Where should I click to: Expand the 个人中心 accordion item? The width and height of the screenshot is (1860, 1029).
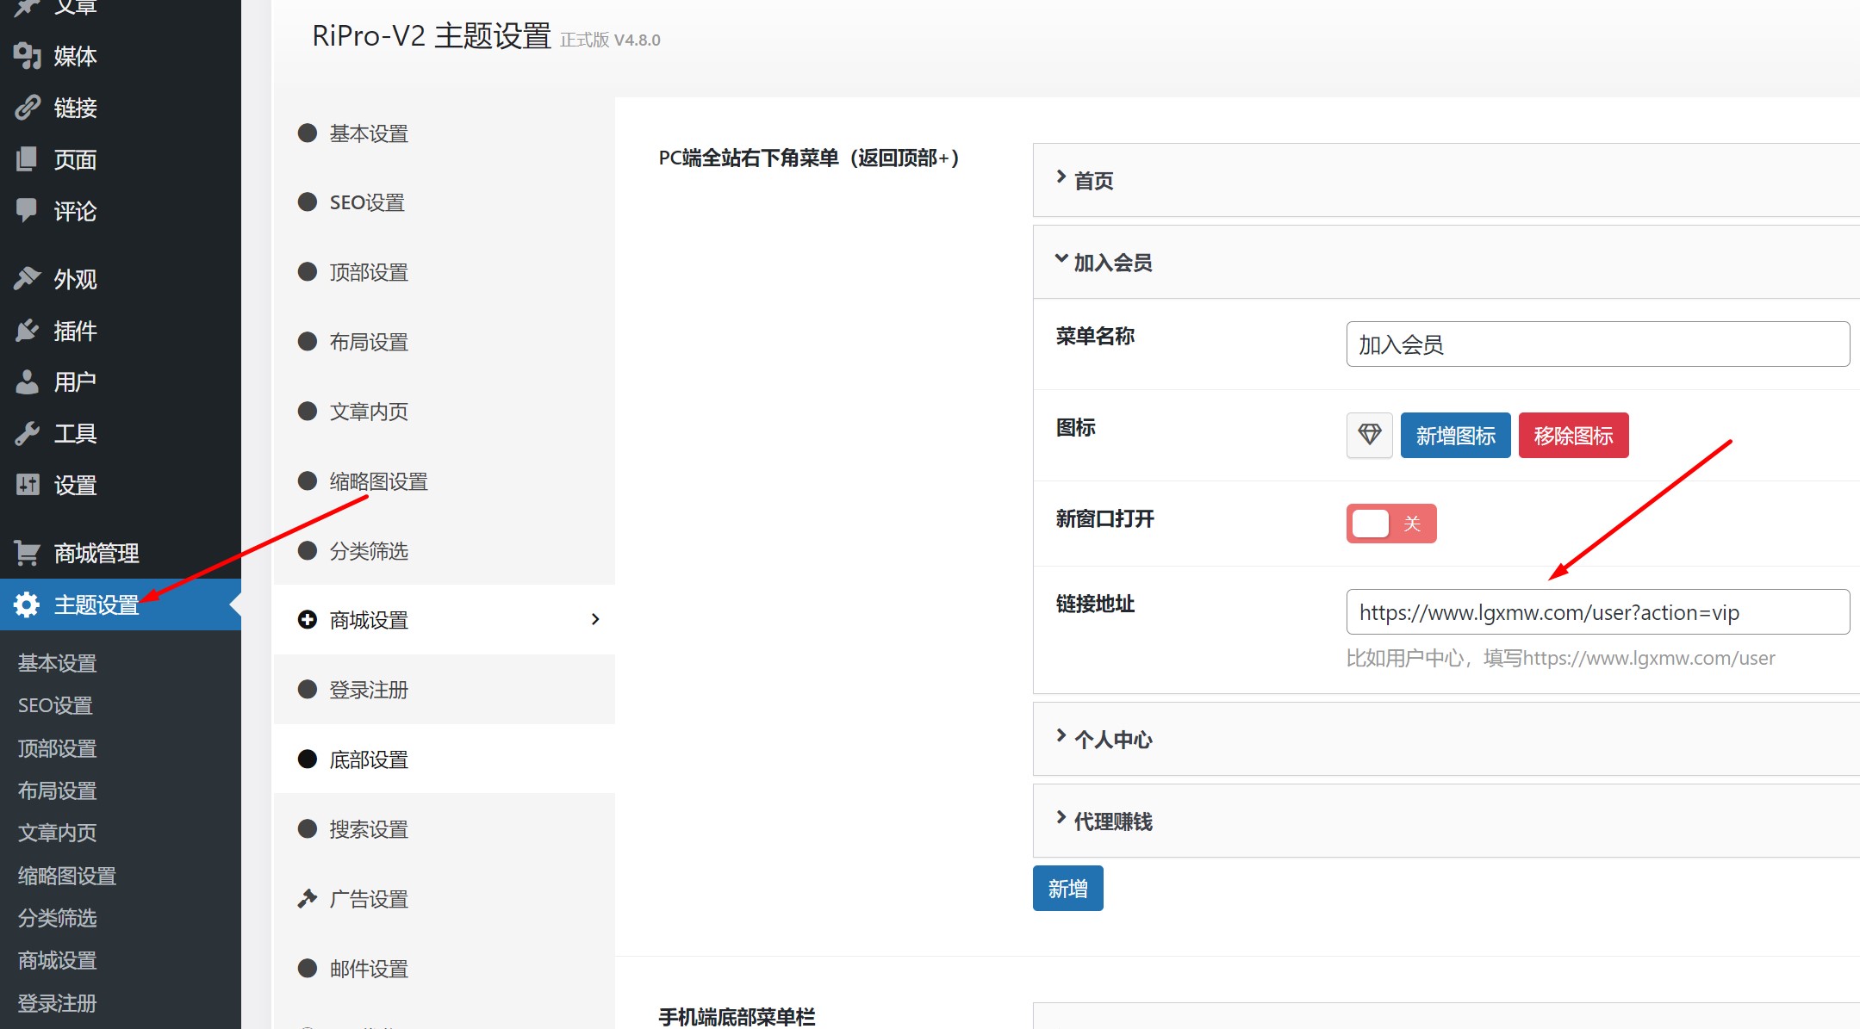tap(1111, 740)
